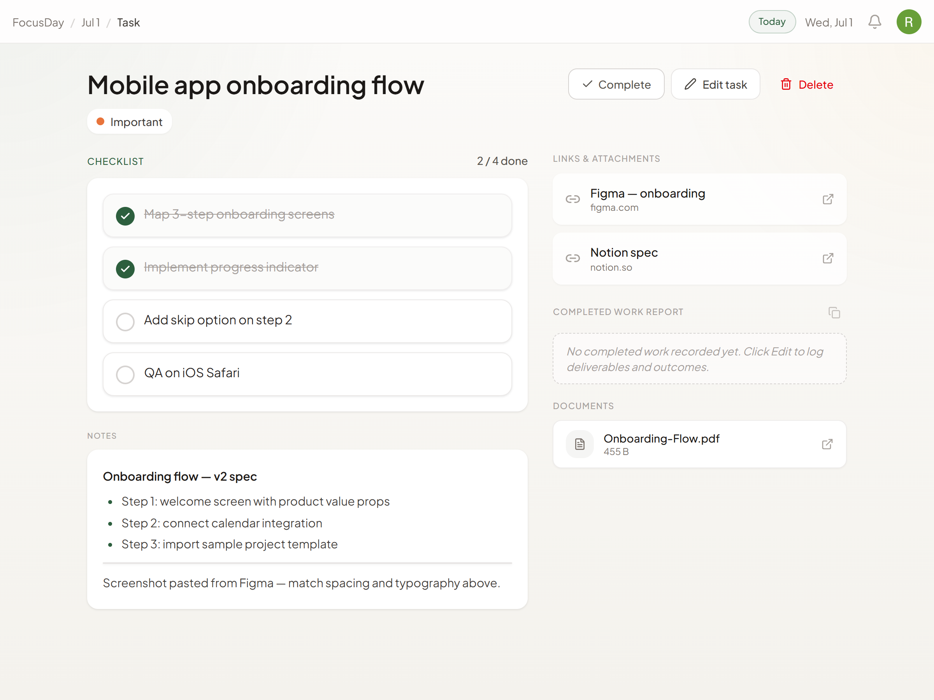Click the Step 1 welcome screen note line

click(x=255, y=501)
